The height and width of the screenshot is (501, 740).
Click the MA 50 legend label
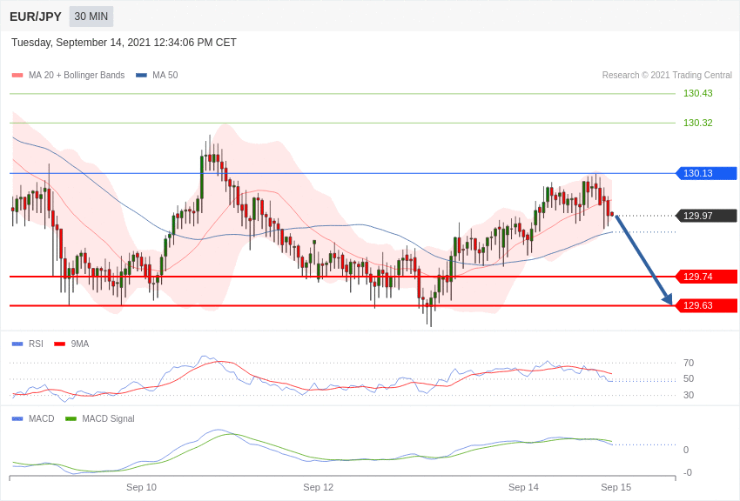pos(165,75)
